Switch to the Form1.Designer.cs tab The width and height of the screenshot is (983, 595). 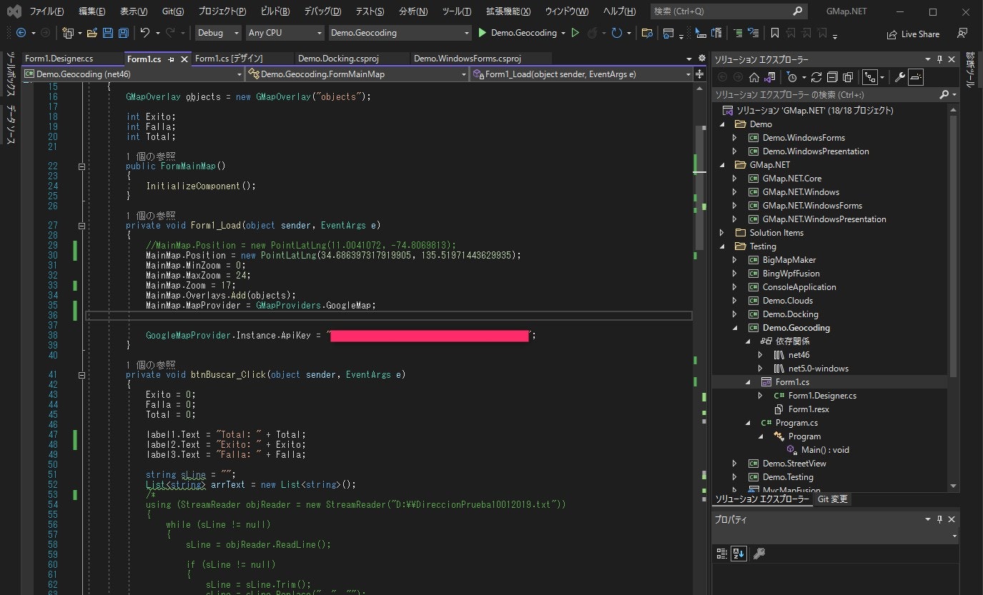[59, 59]
